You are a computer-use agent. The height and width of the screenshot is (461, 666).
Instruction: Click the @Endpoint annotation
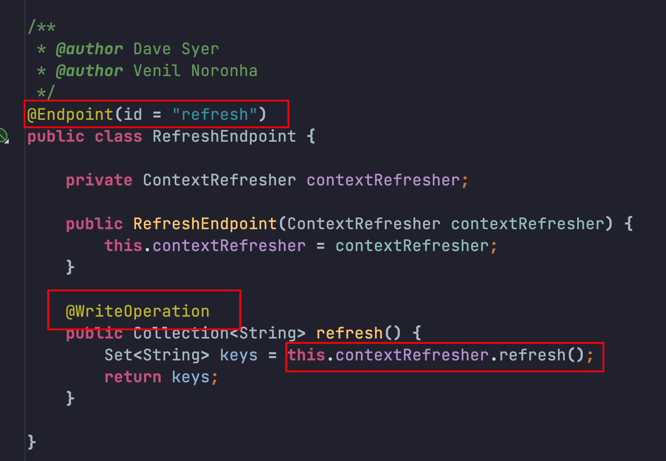70,115
